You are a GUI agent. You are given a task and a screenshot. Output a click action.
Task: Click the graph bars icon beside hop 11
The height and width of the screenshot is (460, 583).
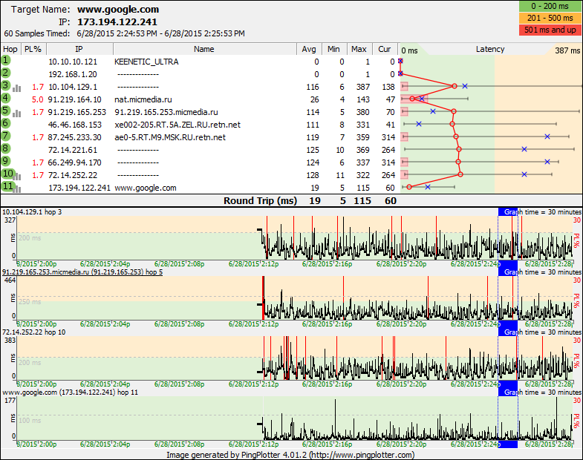coord(16,188)
